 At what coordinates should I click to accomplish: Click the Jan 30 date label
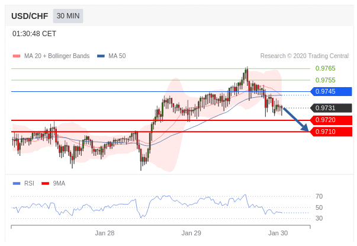(278, 233)
